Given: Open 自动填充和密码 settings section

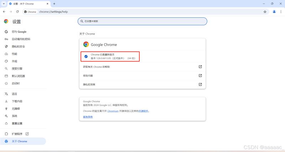Looking at the screenshot, I should [21, 39].
